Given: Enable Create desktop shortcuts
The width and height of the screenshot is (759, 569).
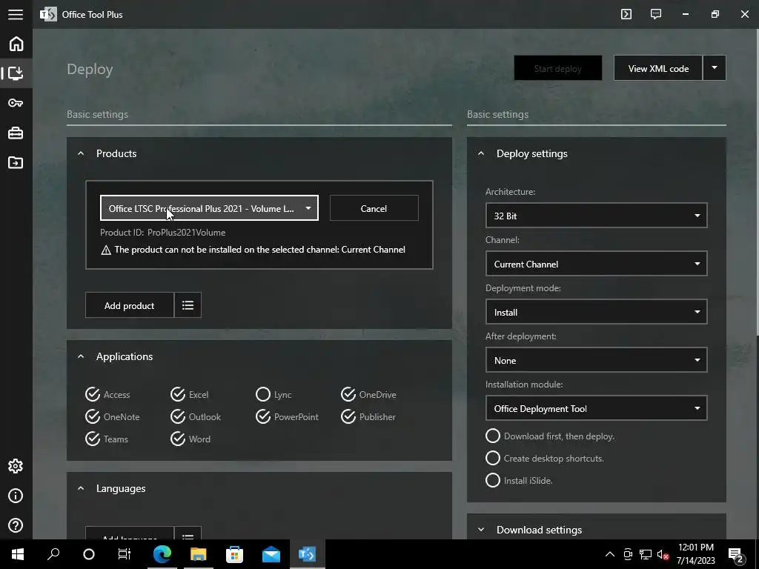Looking at the screenshot, I should (493, 458).
